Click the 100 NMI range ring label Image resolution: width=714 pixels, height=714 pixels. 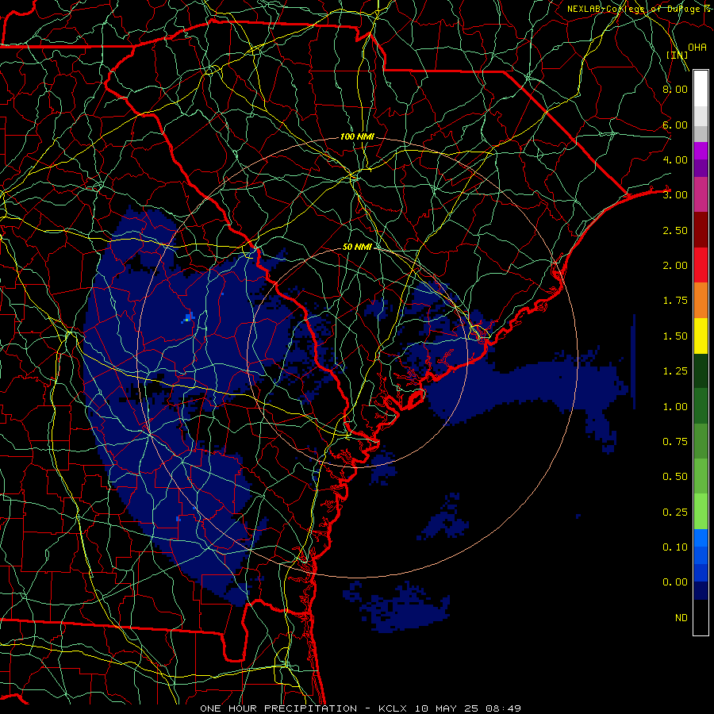pyautogui.click(x=357, y=136)
